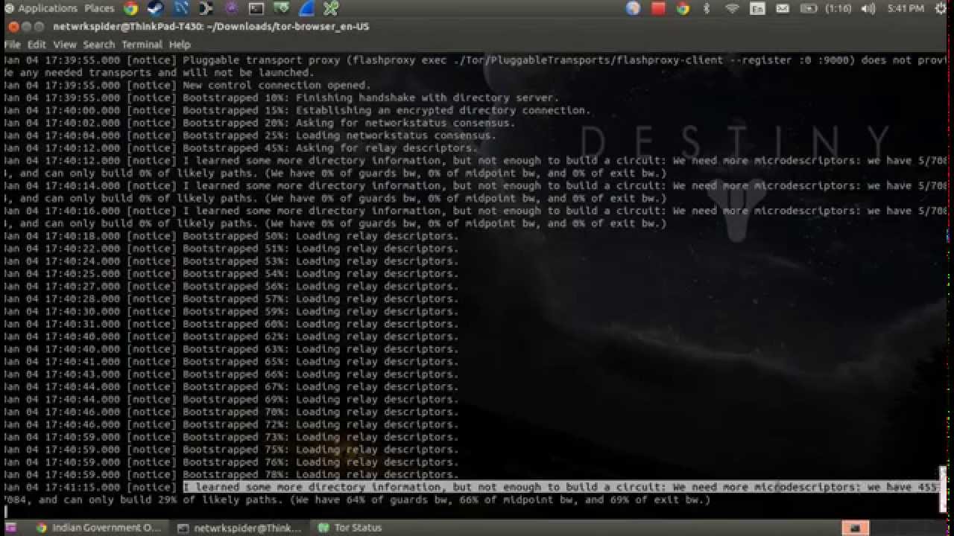The height and width of the screenshot is (536, 954).
Task: Click the terminal vertical scrollbar handle
Action: [943, 489]
